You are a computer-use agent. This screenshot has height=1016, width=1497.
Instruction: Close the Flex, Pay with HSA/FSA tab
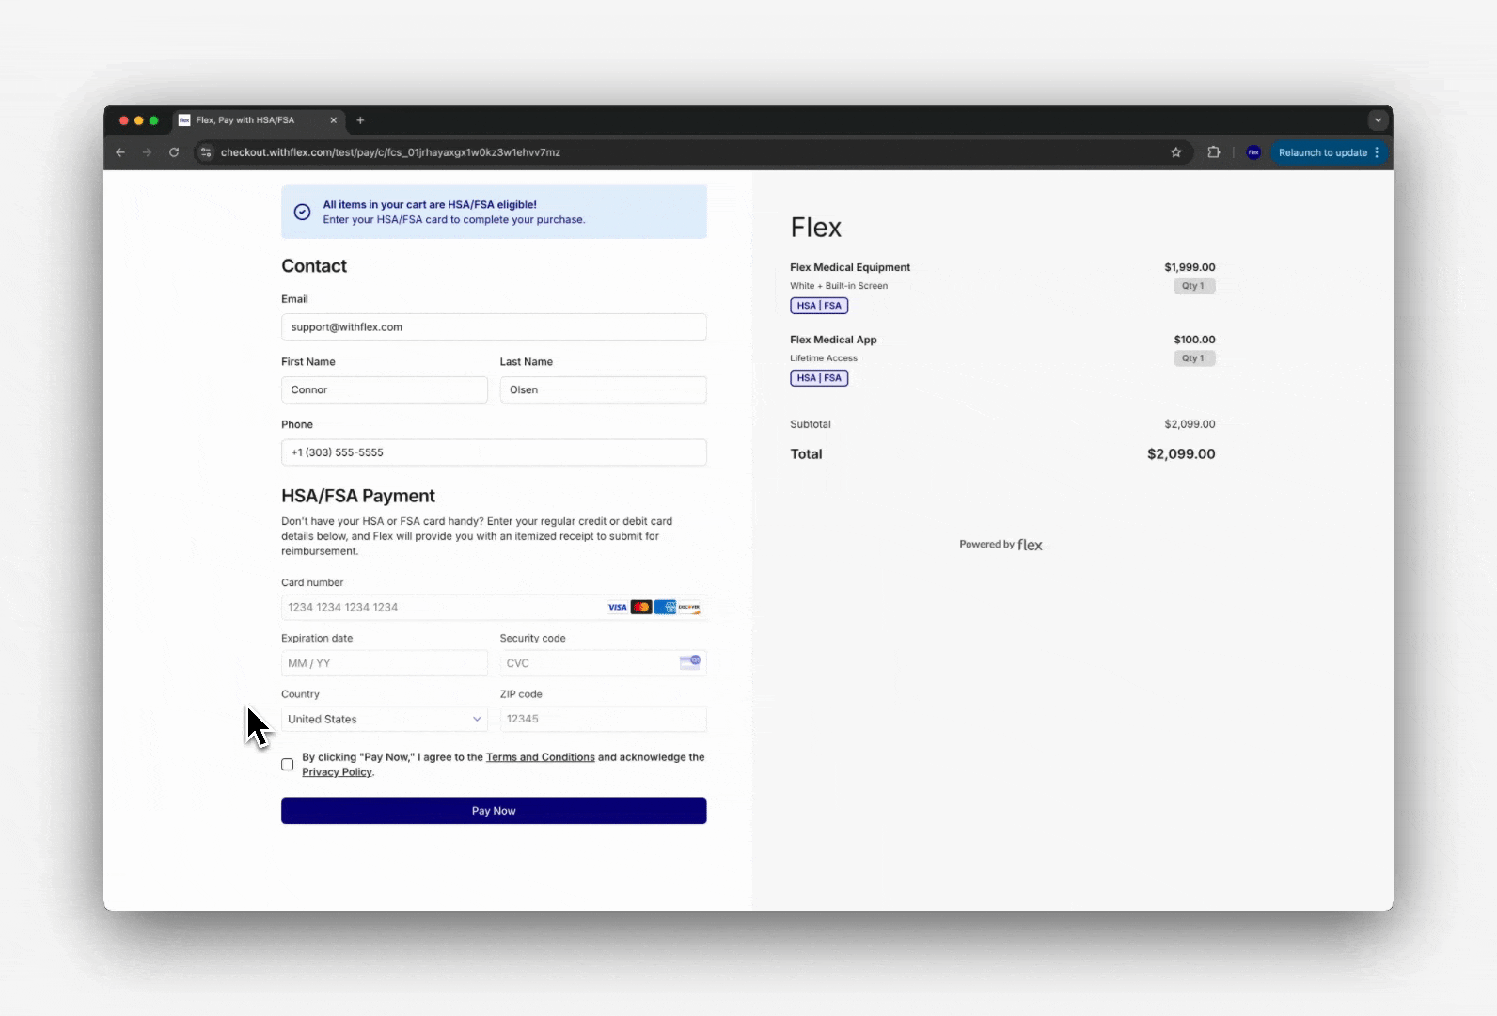(333, 120)
